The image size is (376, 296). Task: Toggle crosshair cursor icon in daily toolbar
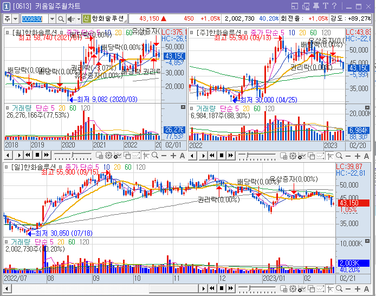(x=330, y=289)
